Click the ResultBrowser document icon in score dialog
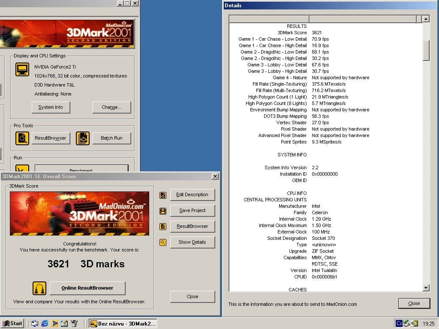This screenshot has width=439, height=329. point(163,226)
